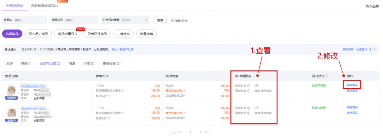This screenshot has width=383, height=136.
Task: Switch to 风险和异常商品(3) tab
Action: pyautogui.click(x=44, y=6)
